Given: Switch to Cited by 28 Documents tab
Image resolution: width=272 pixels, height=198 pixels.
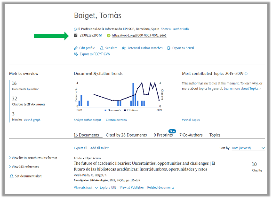Looking at the screenshot, I should pos(126,135).
